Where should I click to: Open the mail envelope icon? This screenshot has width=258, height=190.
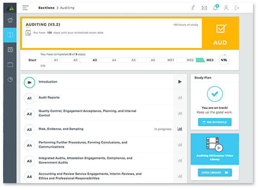coord(204,8)
